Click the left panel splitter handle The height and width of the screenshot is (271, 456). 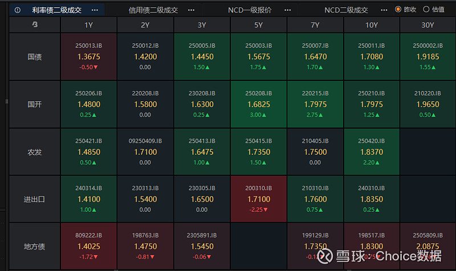7,101
